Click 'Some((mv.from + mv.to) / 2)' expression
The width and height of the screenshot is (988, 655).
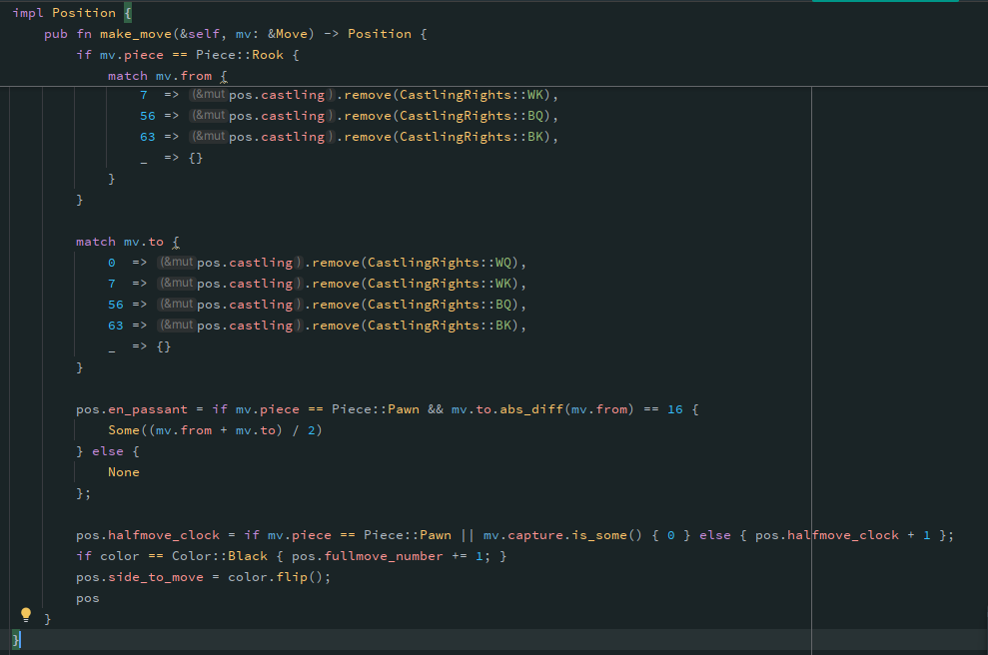coord(215,430)
